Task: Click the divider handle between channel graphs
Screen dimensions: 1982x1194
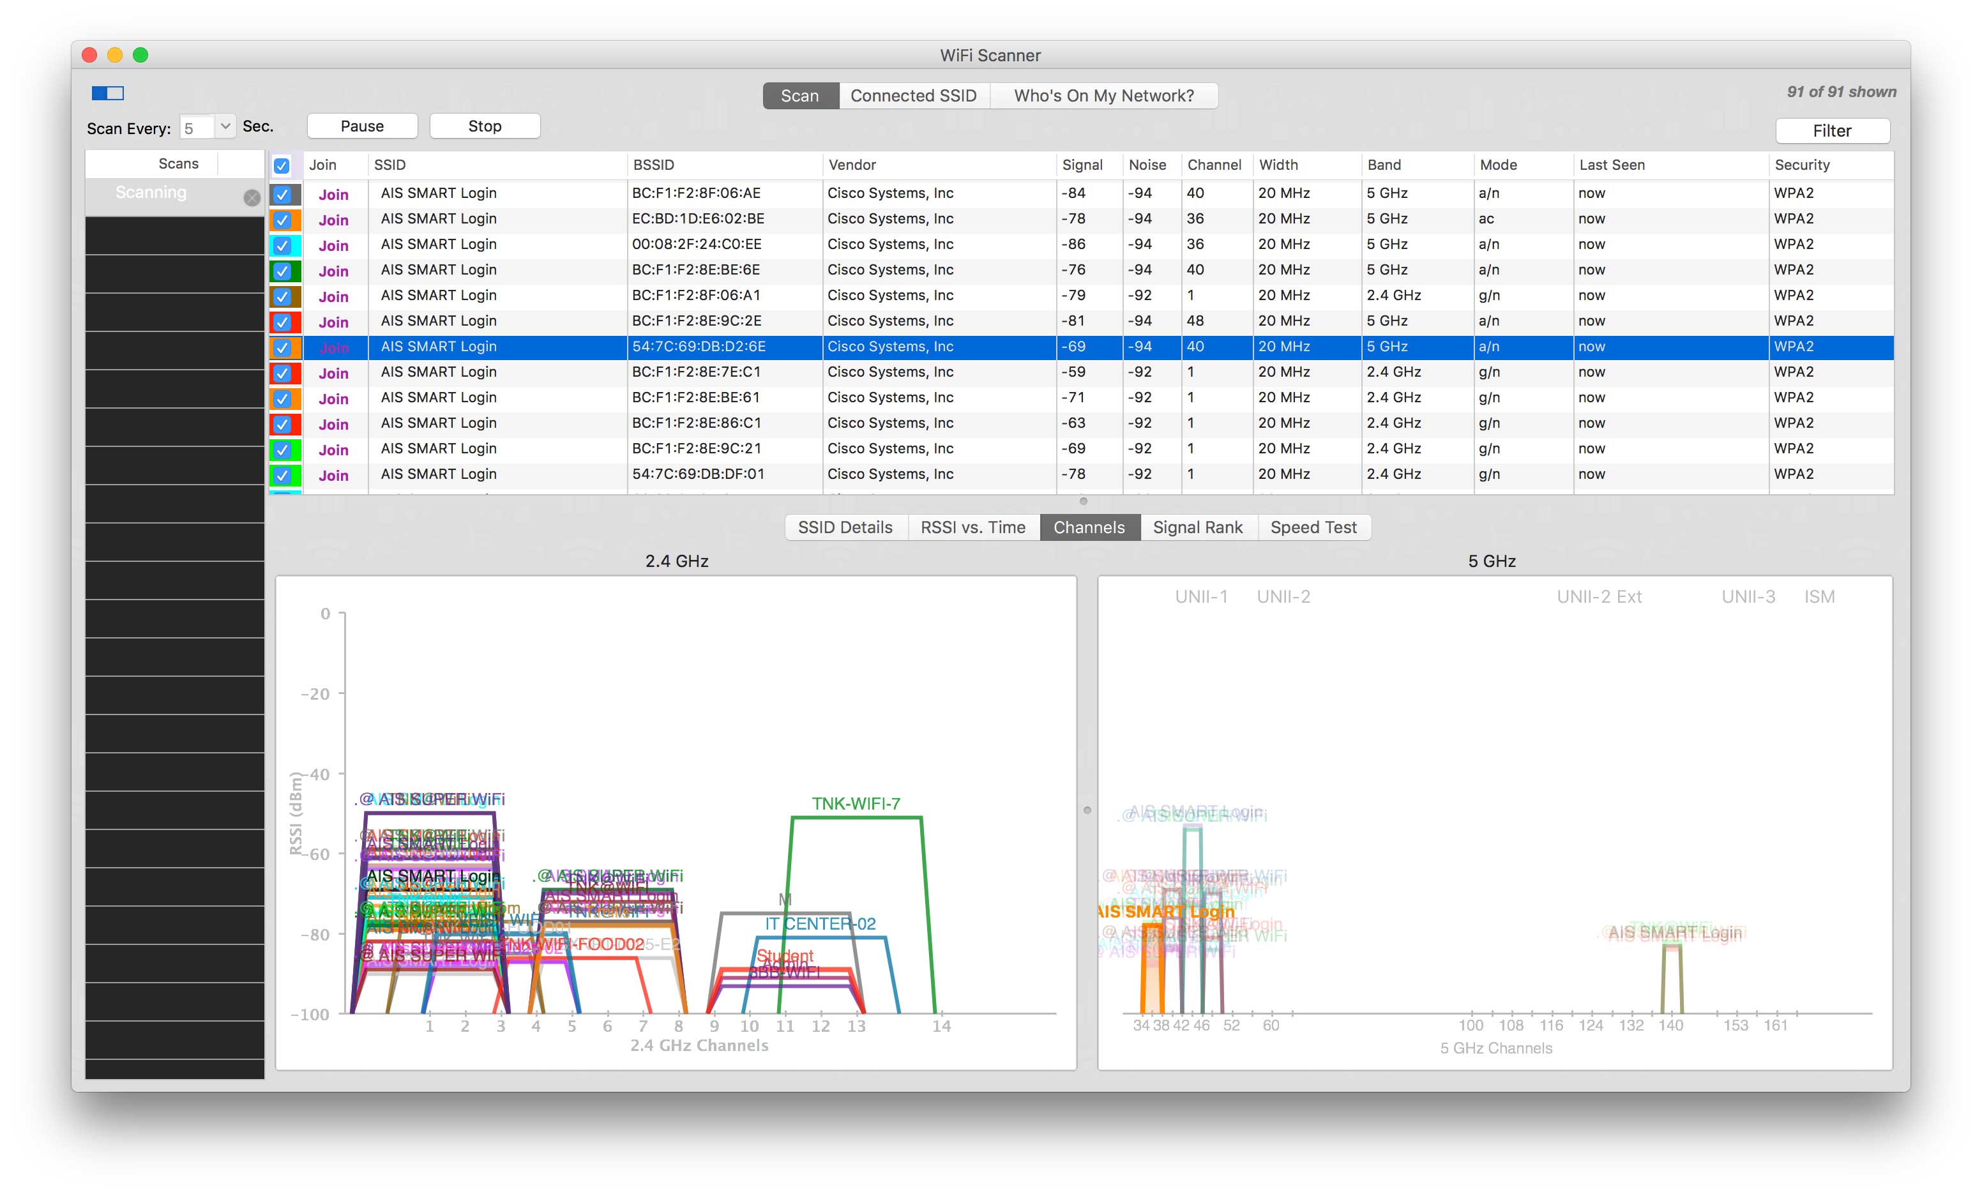Action: 1087,810
